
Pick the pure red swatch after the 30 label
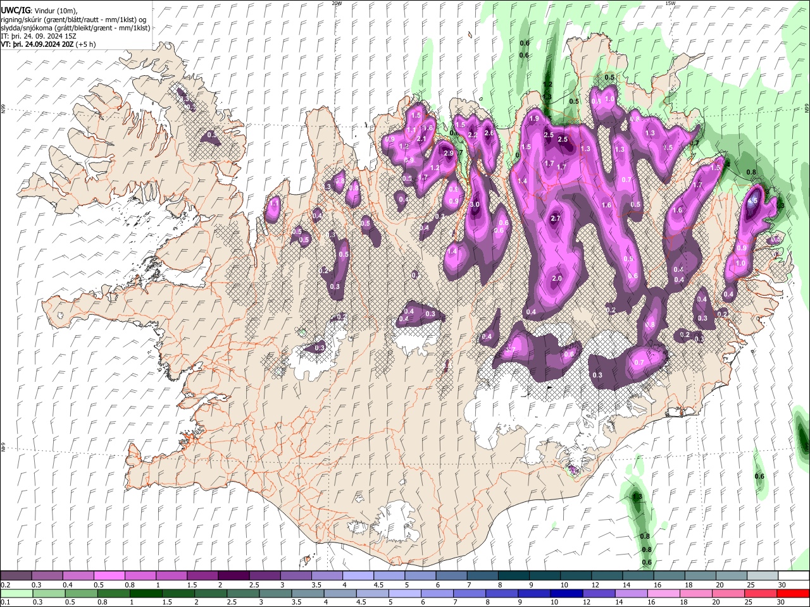792,594
